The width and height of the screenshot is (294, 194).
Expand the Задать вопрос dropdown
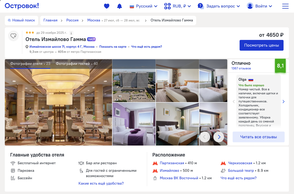pyautogui.click(x=219, y=6)
